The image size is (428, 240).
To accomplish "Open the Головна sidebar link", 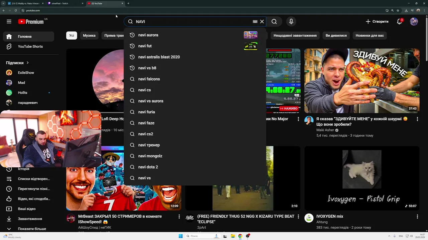I will tap(28, 36).
